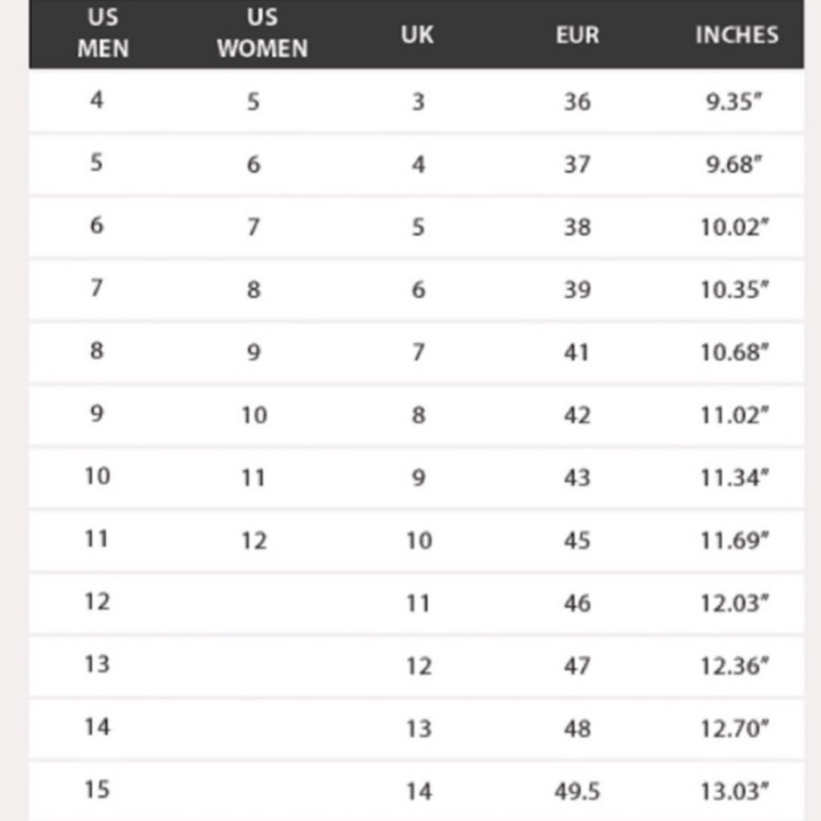Click the US MEN column header

[x=103, y=34]
